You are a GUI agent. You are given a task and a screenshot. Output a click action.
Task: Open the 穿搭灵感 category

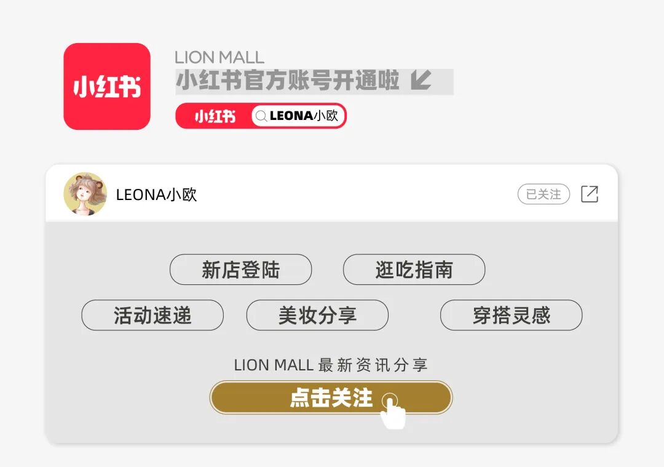coord(511,315)
